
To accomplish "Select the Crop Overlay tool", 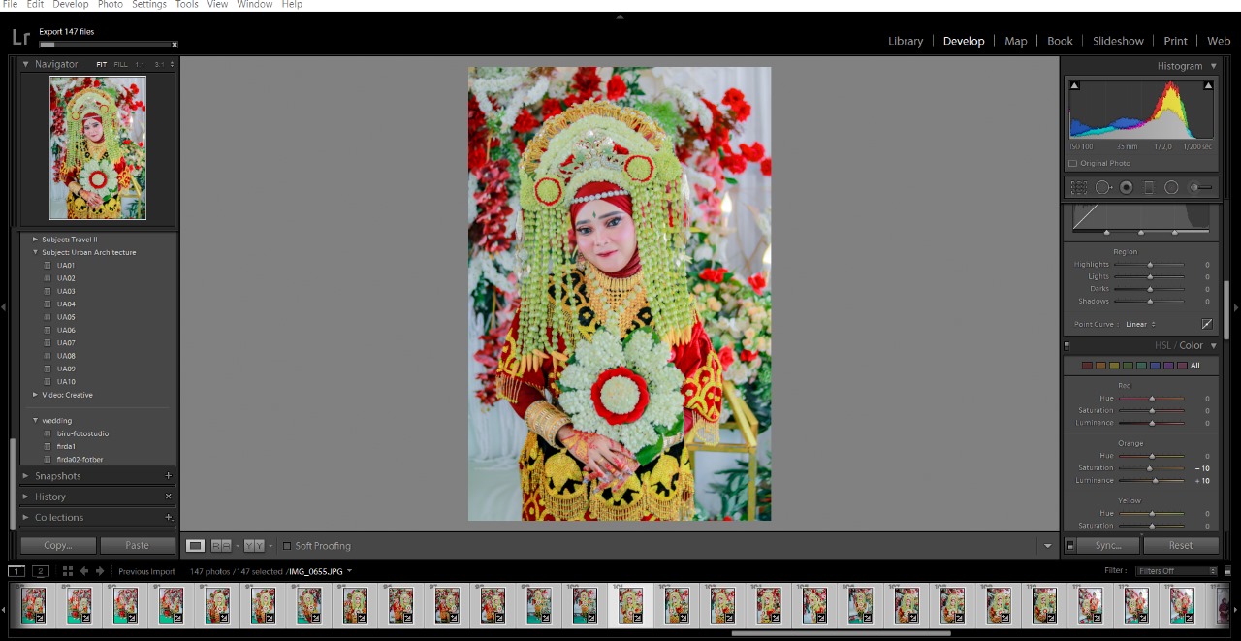I will click(1079, 187).
